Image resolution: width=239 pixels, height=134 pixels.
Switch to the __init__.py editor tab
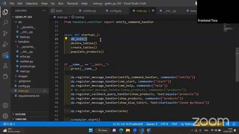click(x=170, y=11)
